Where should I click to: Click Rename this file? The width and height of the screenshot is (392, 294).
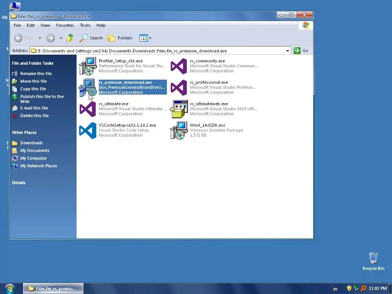(x=36, y=73)
